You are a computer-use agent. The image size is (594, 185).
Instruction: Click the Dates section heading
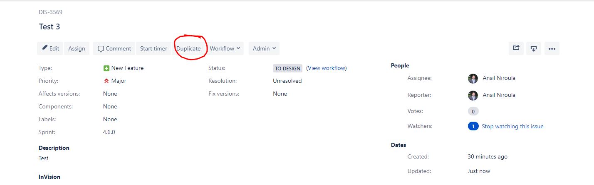(398, 145)
